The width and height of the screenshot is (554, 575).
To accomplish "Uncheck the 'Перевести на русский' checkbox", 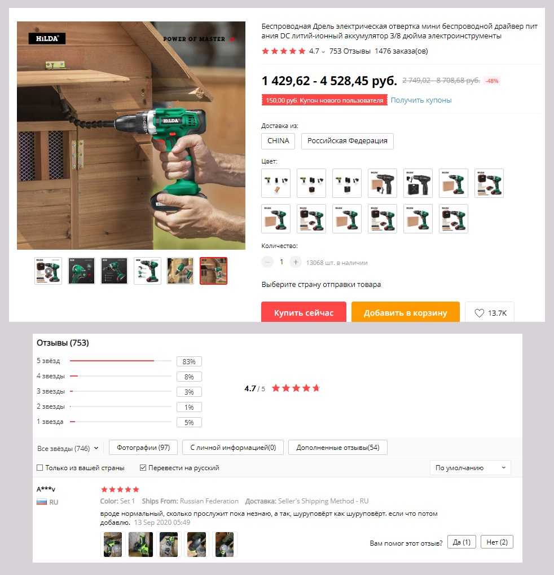I will (x=143, y=467).
